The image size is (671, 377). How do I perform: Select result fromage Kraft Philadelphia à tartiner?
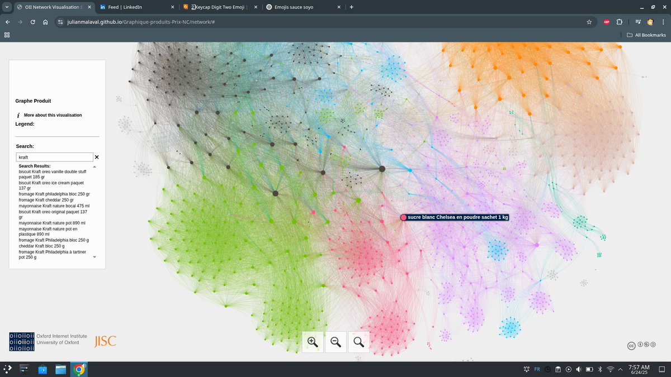(x=54, y=255)
